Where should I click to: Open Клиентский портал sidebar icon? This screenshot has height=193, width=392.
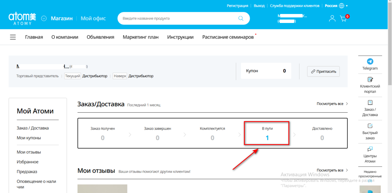click(x=370, y=79)
